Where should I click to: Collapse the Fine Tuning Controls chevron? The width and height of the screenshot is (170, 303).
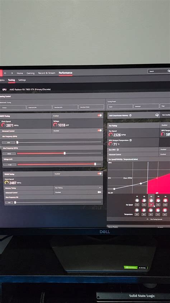click(x=147, y=219)
